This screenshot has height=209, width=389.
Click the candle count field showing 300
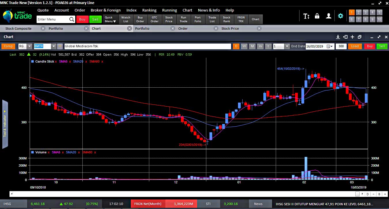[341, 46]
